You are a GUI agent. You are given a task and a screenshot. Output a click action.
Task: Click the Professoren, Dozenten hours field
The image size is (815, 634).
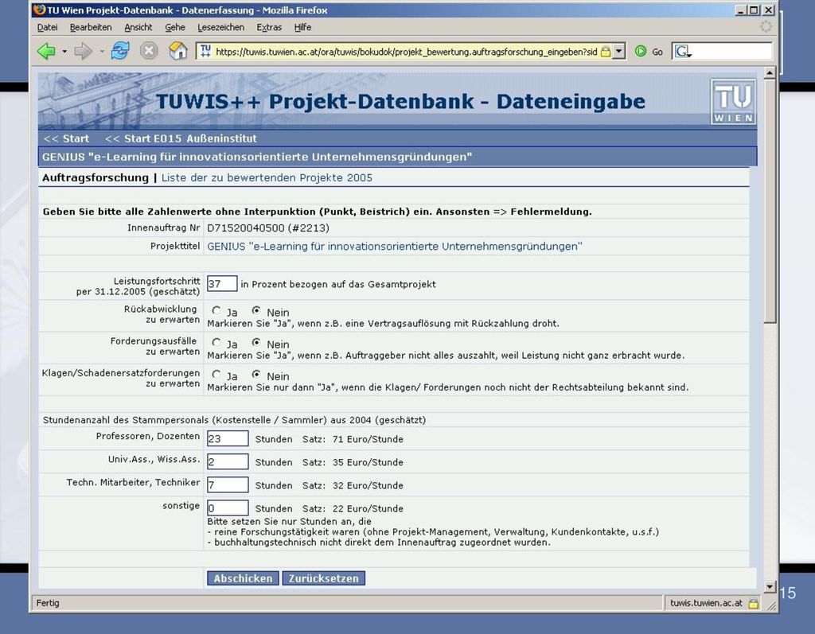point(228,438)
